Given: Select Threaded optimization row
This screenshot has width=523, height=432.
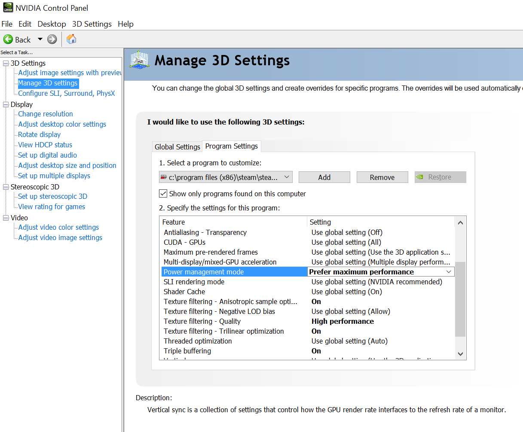Looking at the screenshot, I should point(307,341).
